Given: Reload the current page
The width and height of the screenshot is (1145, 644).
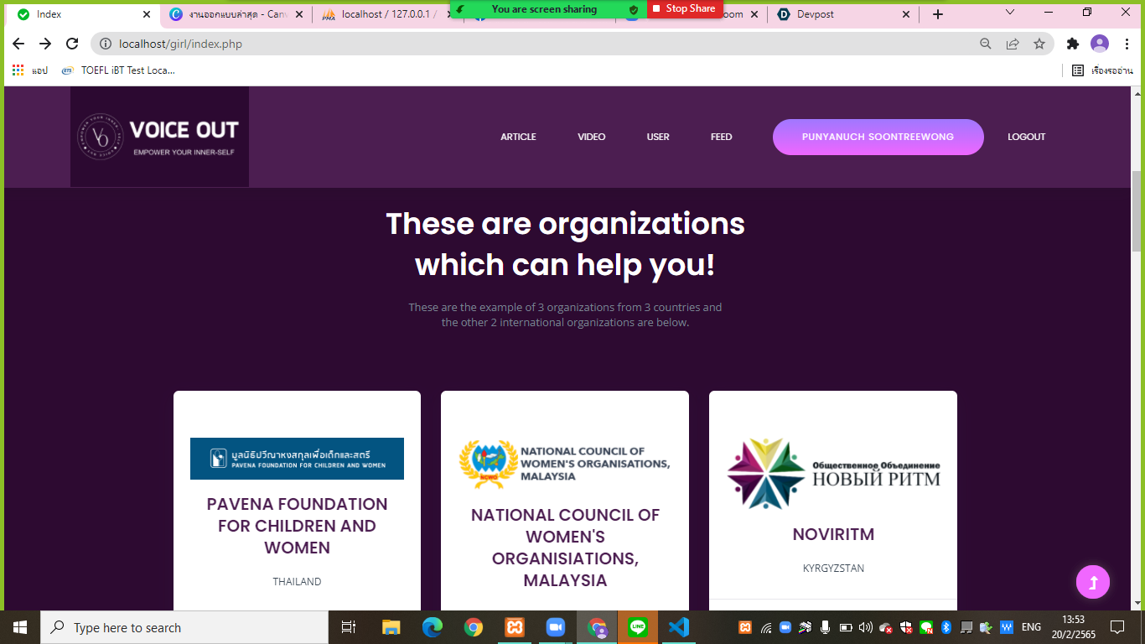Looking at the screenshot, I should click(72, 44).
